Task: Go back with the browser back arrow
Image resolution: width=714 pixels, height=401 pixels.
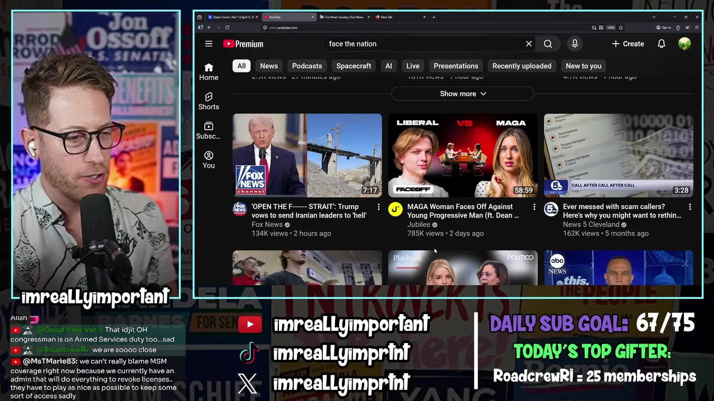Action: [x=209, y=27]
